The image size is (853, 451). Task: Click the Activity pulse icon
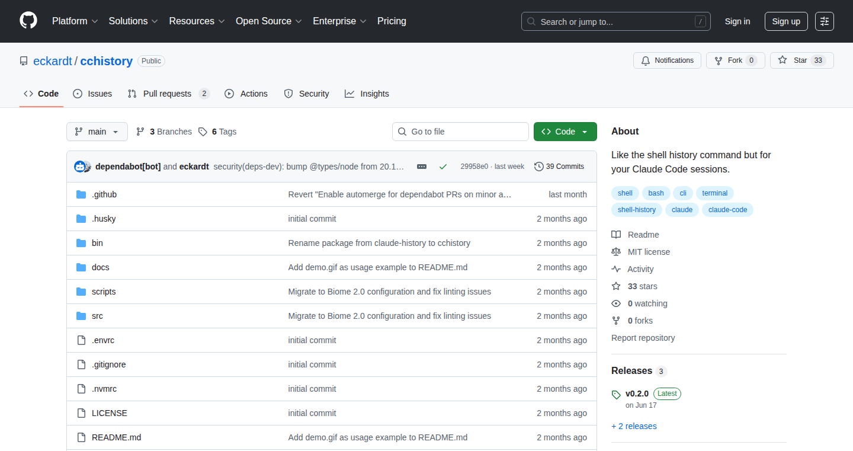pyautogui.click(x=616, y=269)
